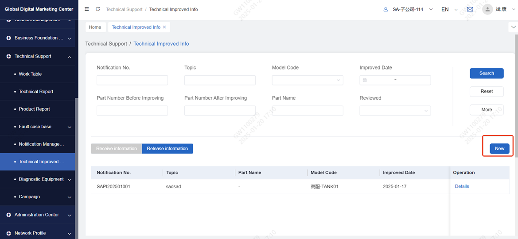
Task: Open the Model Code dropdown
Action: [x=307, y=80]
